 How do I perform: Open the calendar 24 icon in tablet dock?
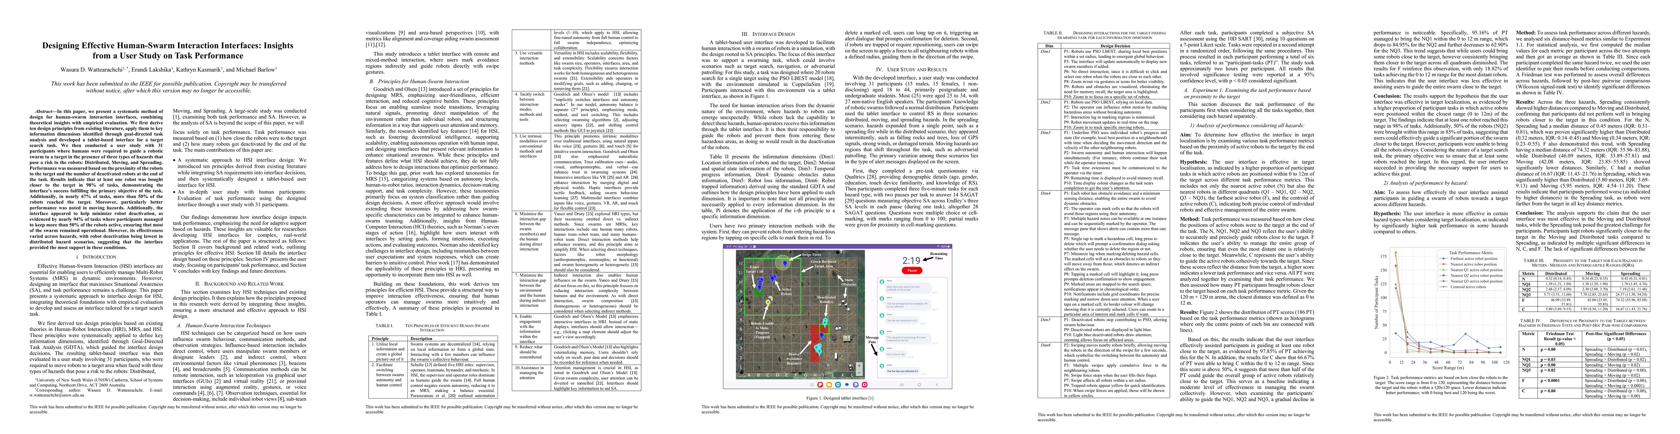[838, 385]
